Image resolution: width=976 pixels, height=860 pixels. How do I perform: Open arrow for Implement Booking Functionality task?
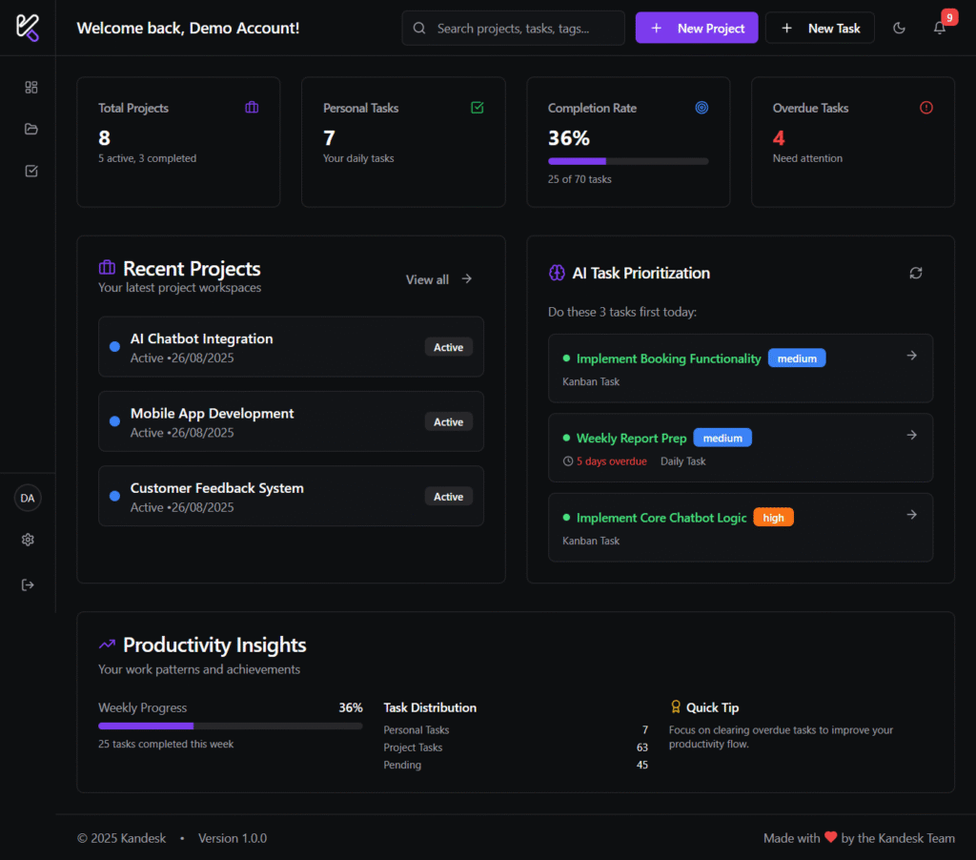pos(911,356)
